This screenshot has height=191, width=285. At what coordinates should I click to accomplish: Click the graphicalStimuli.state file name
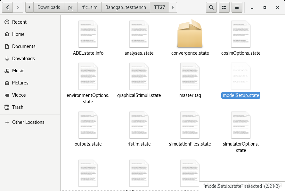pyautogui.click(x=139, y=95)
